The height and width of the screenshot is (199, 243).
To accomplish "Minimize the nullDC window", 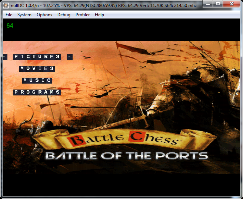I will [208, 4].
